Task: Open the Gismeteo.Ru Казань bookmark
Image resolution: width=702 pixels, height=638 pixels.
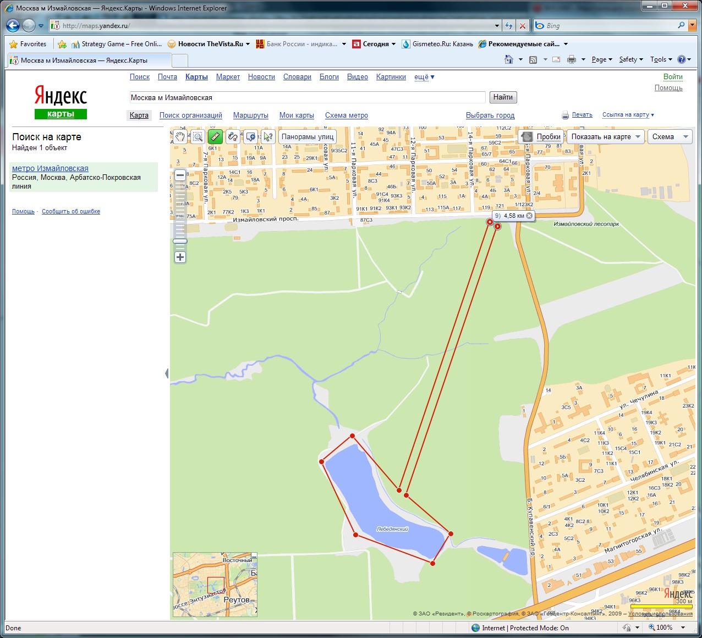Action: [437, 44]
